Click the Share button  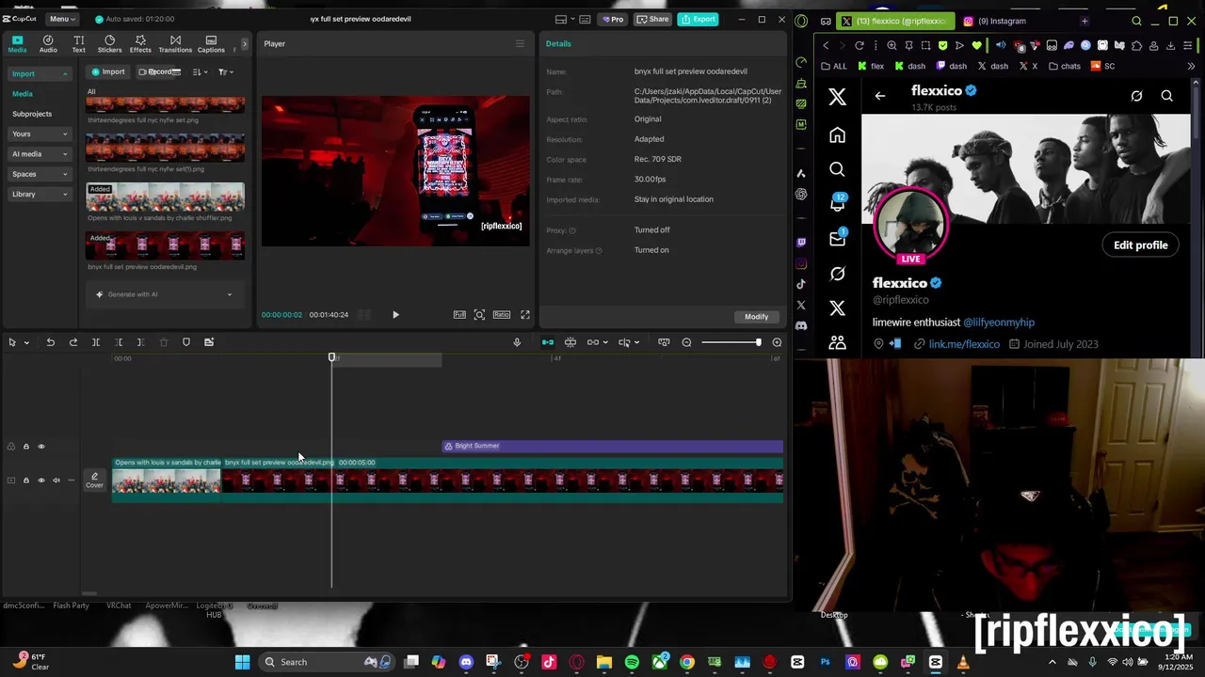click(652, 19)
